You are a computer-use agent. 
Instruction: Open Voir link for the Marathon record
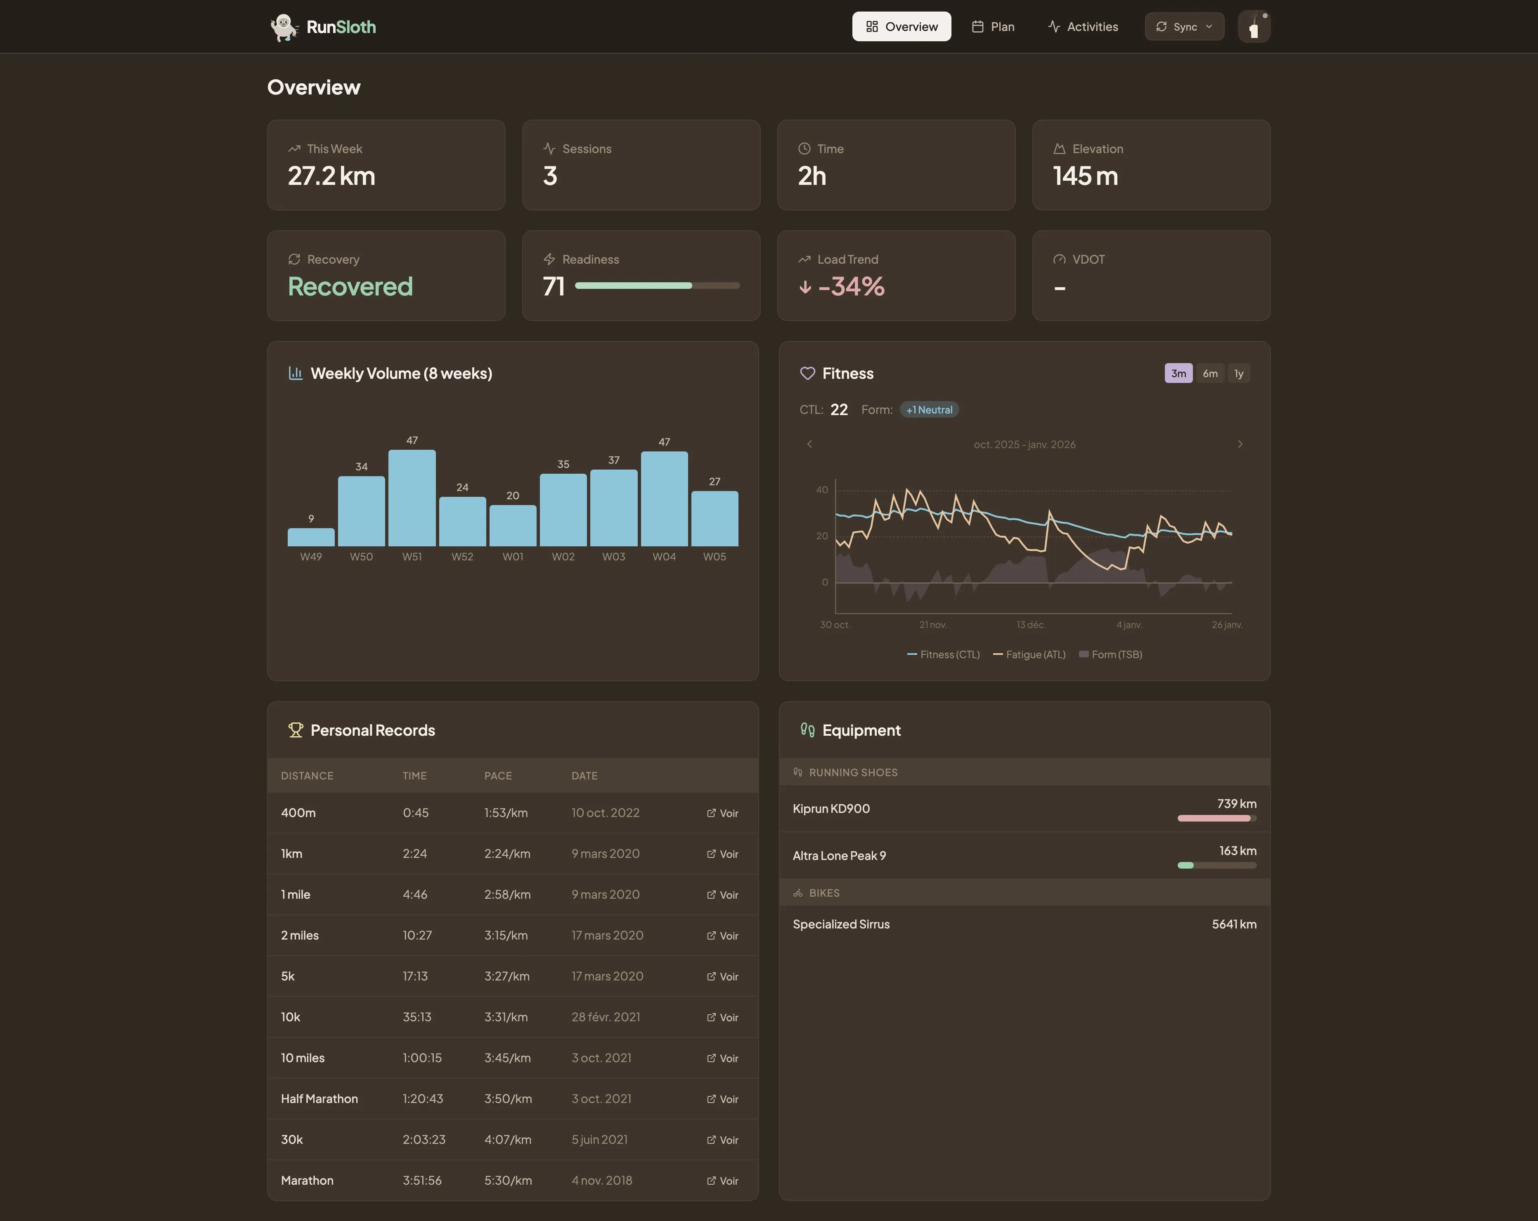click(x=722, y=1180)
